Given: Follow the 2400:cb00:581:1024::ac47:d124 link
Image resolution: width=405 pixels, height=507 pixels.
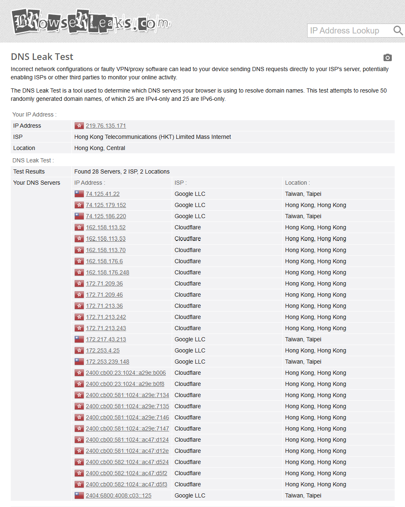Looking at the screenshot, I should (x=127, y=440).
